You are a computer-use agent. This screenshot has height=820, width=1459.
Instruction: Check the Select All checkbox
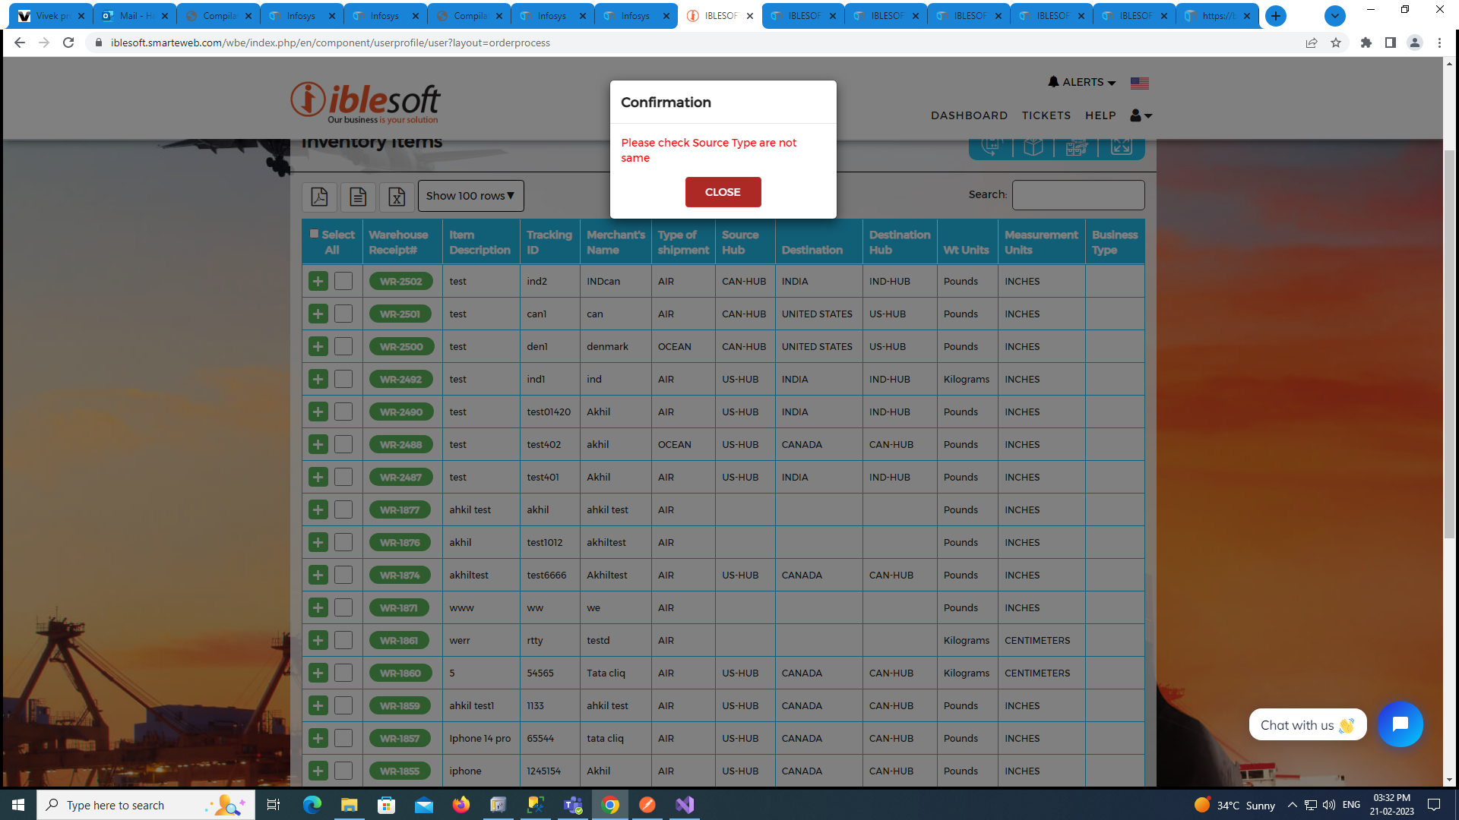coord(314,234)
